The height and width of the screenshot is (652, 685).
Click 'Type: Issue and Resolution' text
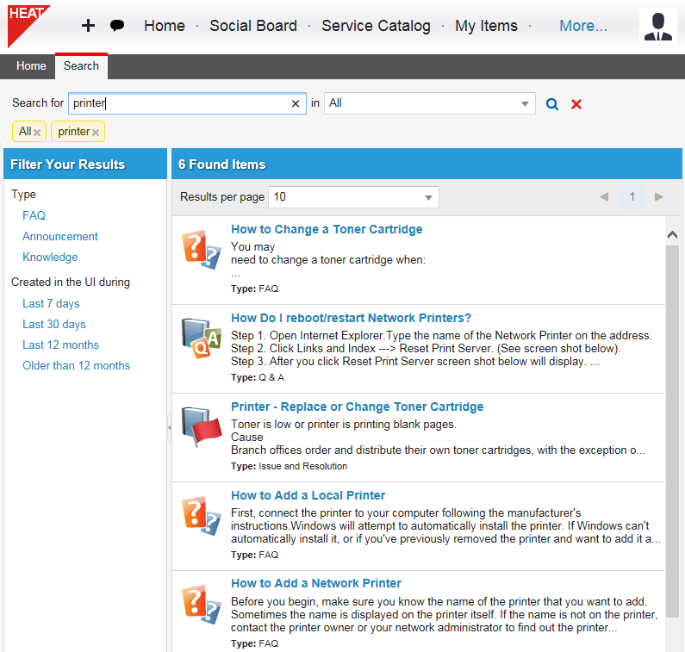point(290,466)
